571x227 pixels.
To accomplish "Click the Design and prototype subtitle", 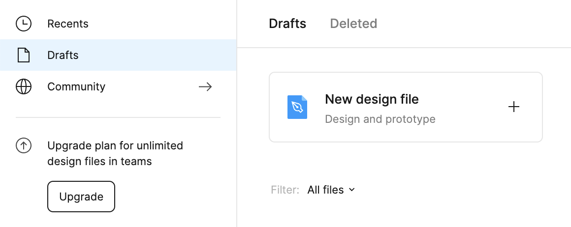I will point(380,119).
